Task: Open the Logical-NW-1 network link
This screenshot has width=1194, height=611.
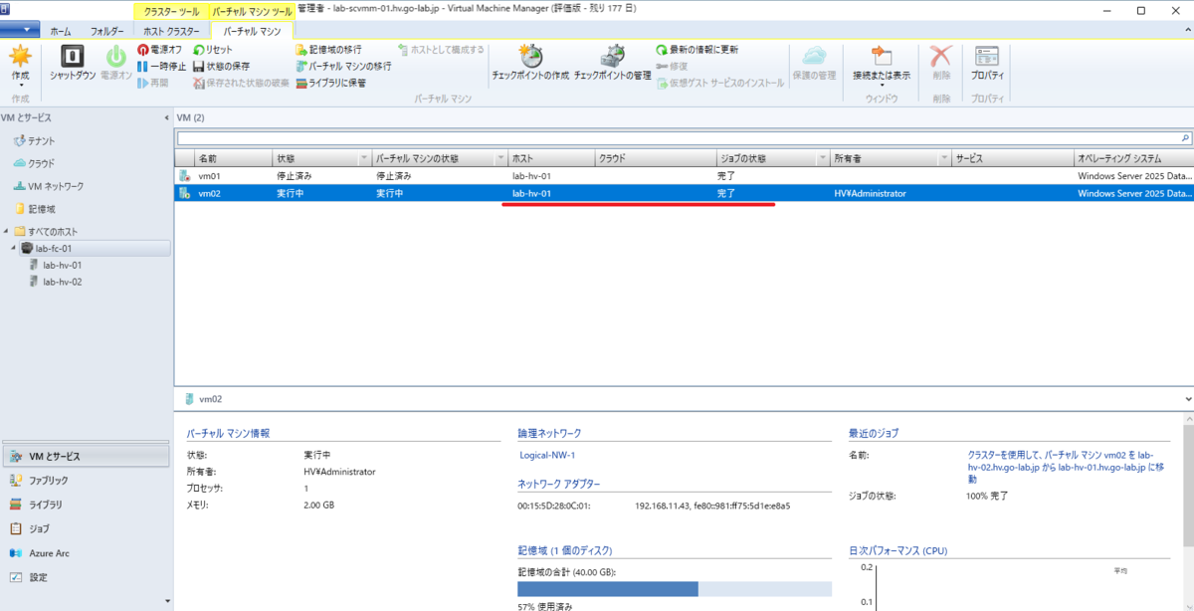Action: click(547, 455)
